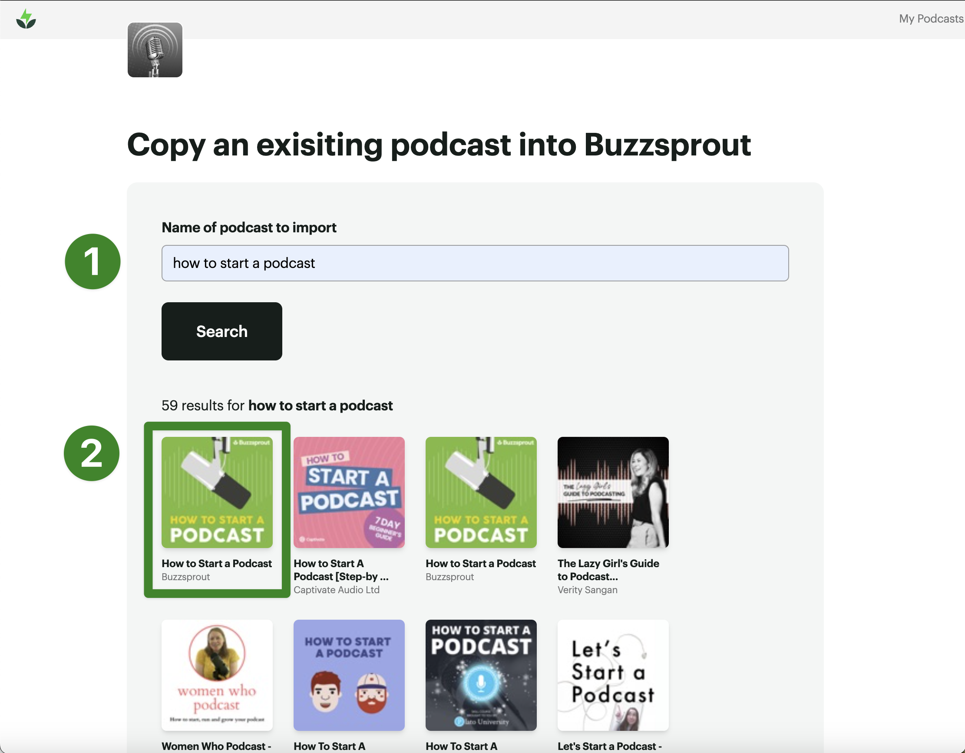Pick the Women Who Podcast artwork
965x753 pixels.
[217, 675]
